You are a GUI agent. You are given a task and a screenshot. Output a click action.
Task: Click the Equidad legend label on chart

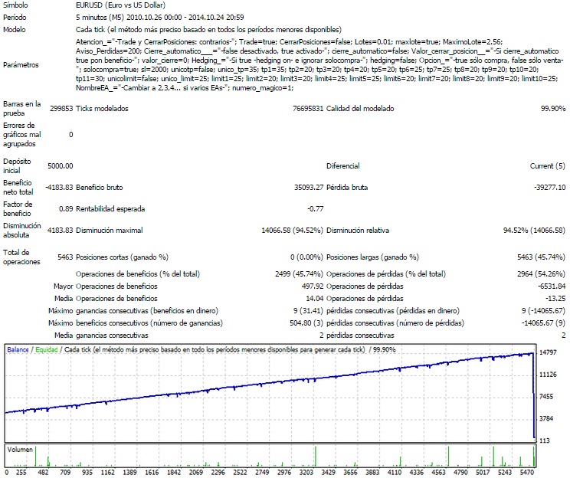point(47,349)
